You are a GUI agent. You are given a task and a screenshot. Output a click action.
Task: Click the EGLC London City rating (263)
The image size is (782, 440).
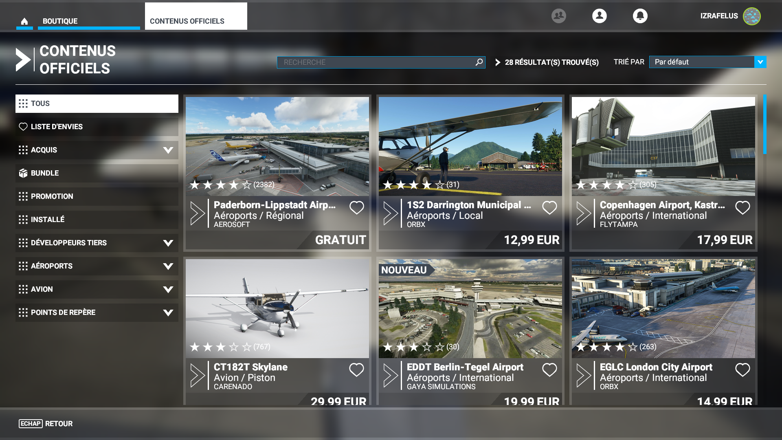(x=616, y=347)
